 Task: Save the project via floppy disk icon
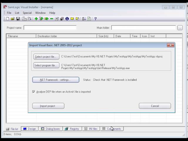coord(18,19)
